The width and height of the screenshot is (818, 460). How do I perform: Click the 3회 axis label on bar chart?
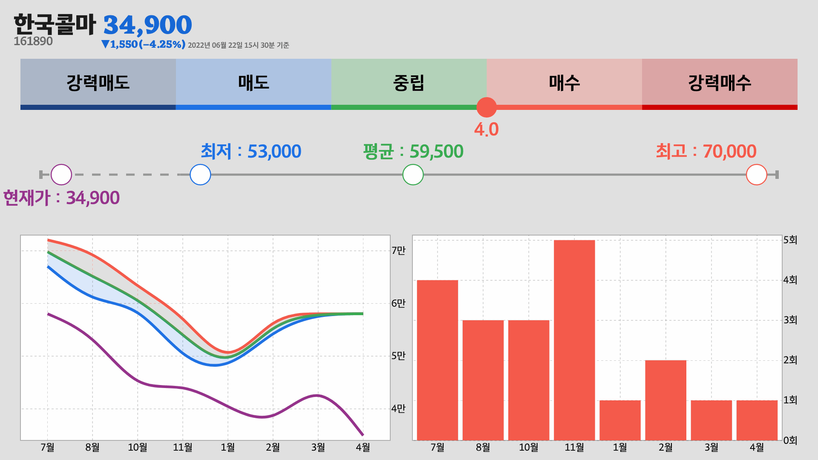tap(790, 320)
